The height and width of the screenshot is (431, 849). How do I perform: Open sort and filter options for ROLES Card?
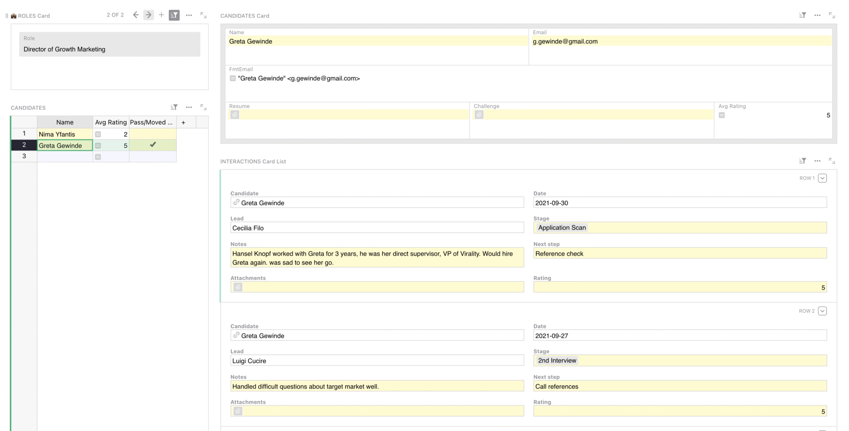(x=174, y=15)
